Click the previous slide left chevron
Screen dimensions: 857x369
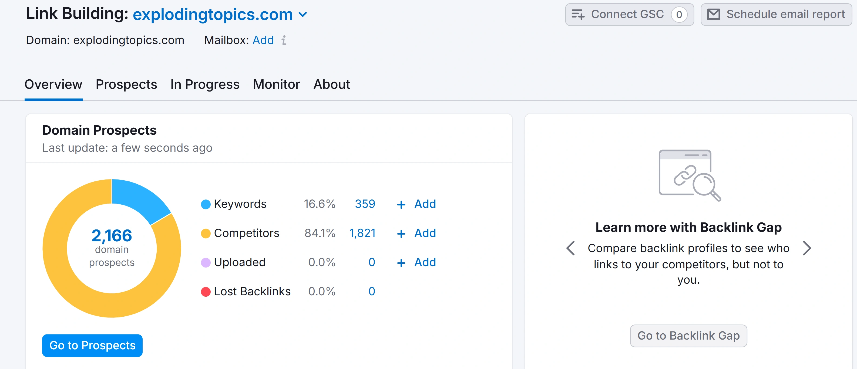570,248
